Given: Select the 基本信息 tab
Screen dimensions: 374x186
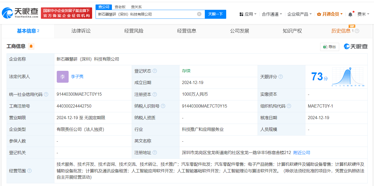Looking at the screenshot, I should pyautogui.click(x=28, y=31).
